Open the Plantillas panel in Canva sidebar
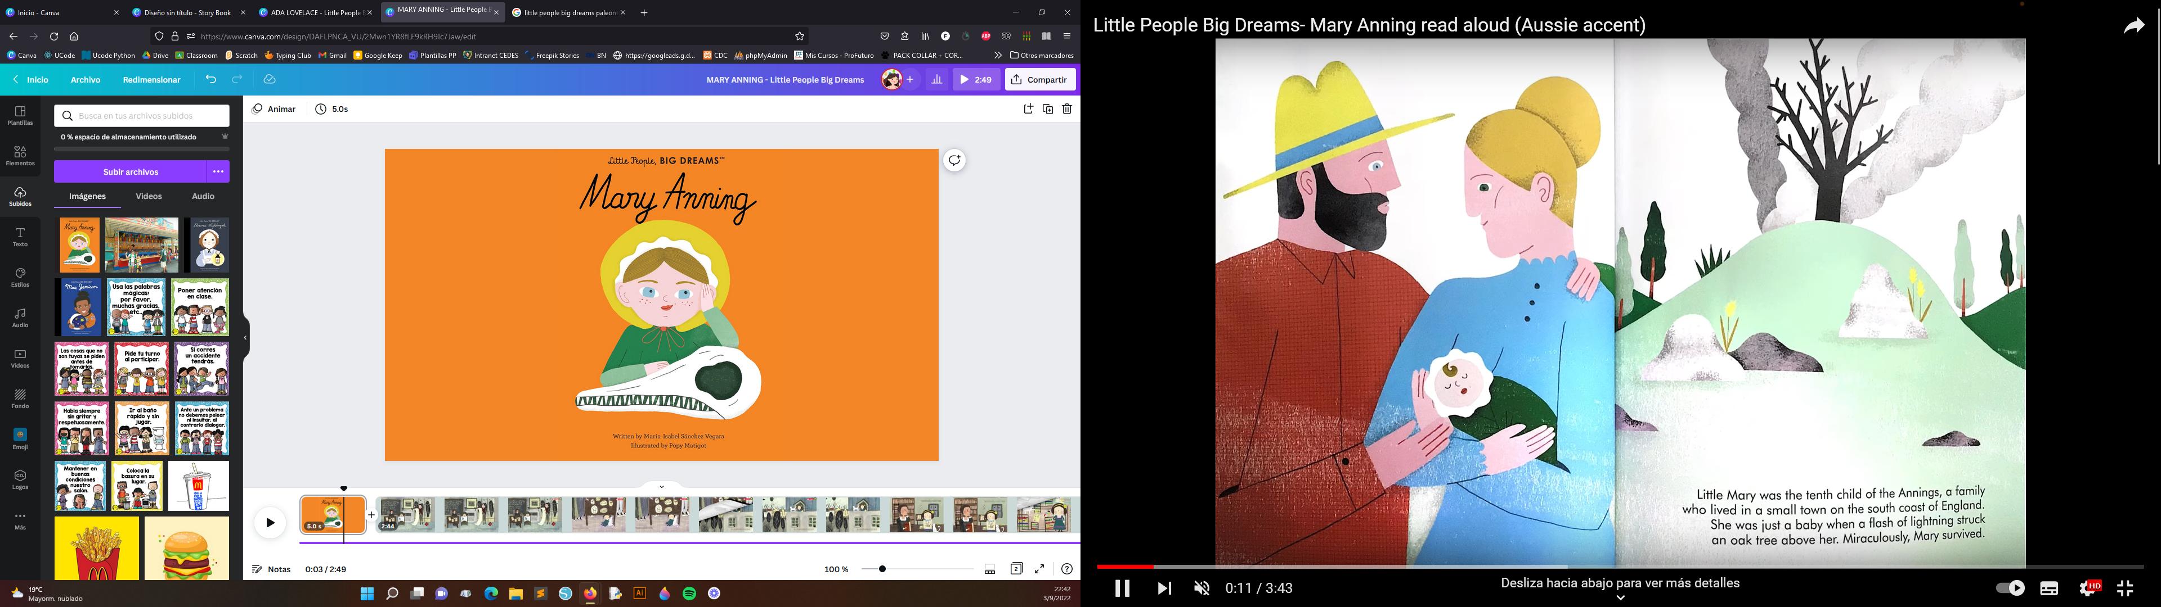The height and width of the screenshot is (607, 2161). tap(20, 116)
